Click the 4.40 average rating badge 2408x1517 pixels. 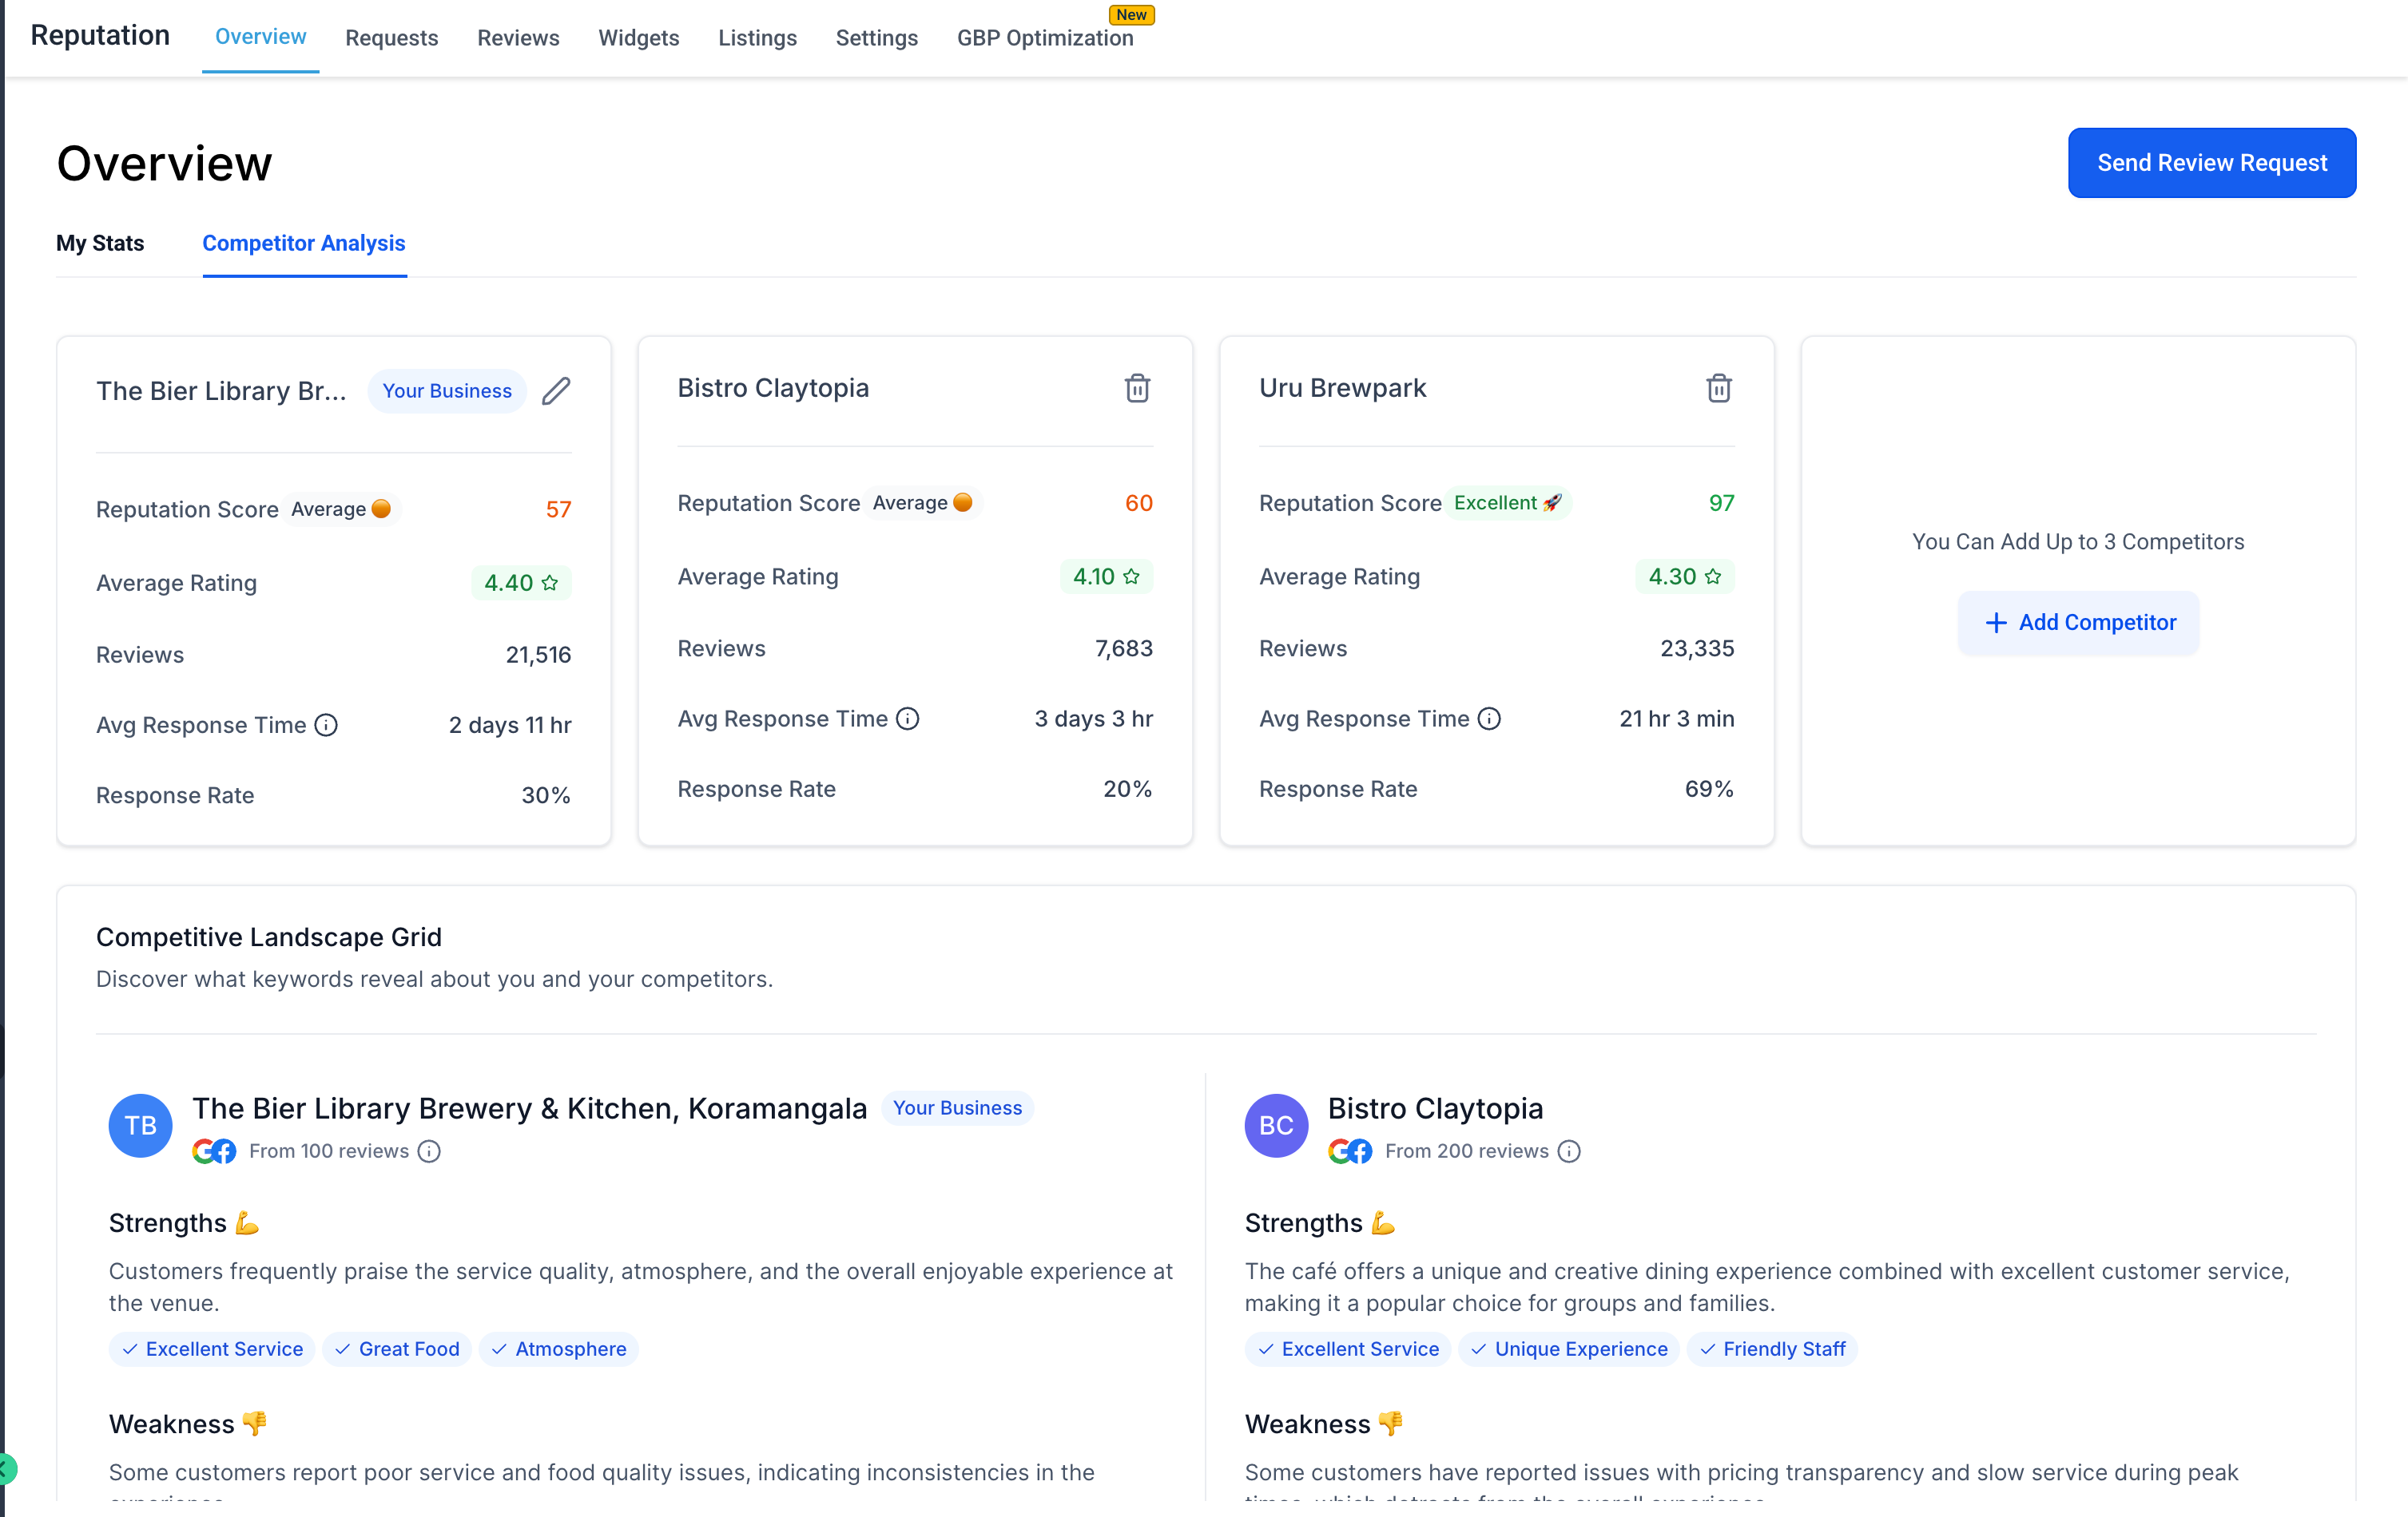tap(520, 583)
